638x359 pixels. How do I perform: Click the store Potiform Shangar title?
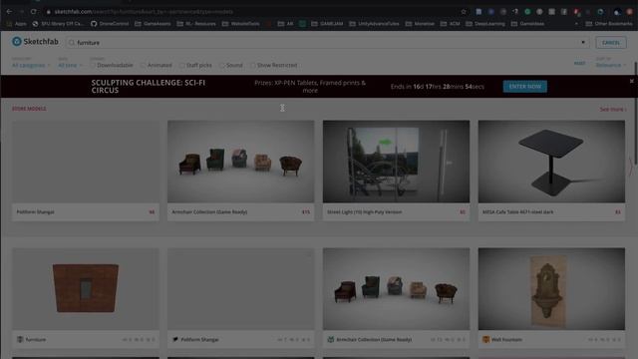click(36, 212)
